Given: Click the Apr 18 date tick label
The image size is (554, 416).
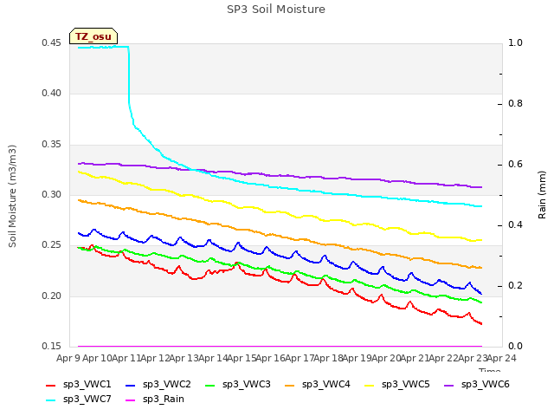Looking at the screenshot, I should tap(328, 358).
